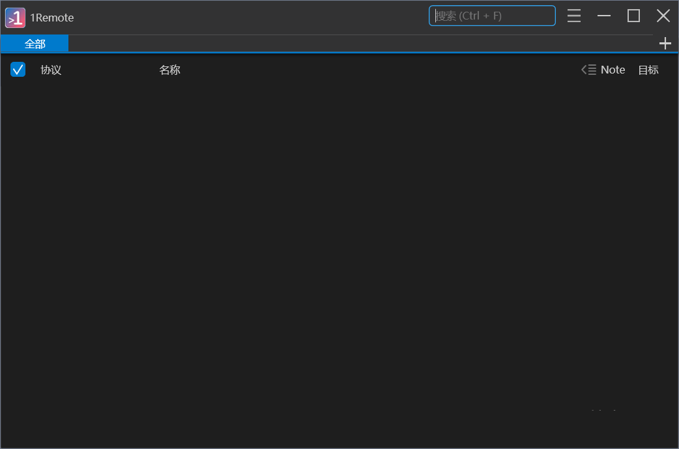679x449 pixels.
Task: Maximize the 1Remote window
Action: pos(633,16)
